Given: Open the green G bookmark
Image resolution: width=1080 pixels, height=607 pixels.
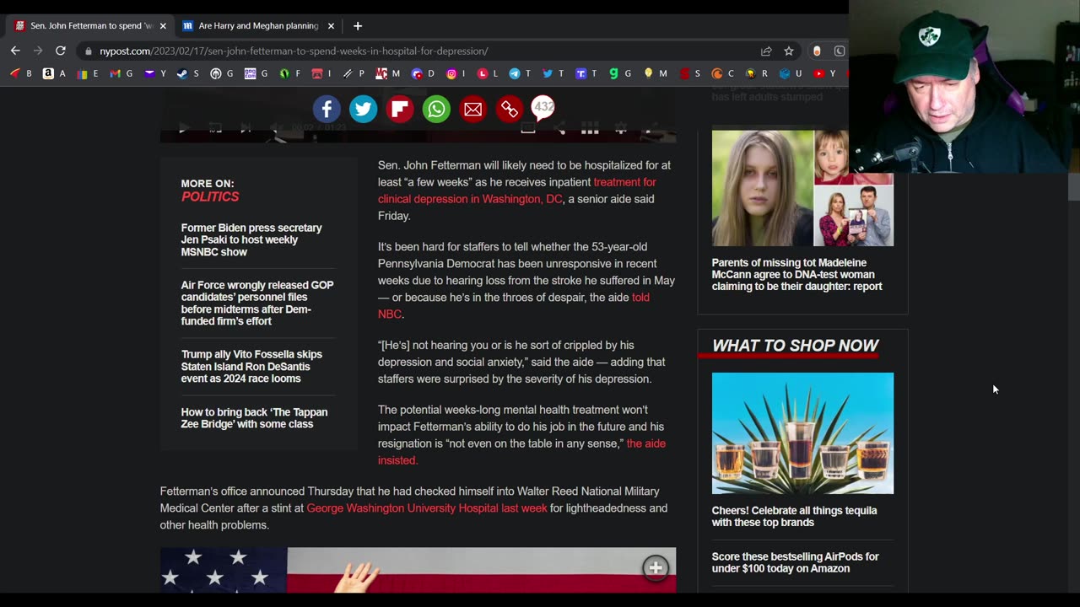Looking at the screenshot, I should coord(620,73).
